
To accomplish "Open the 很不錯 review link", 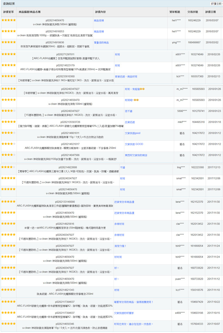I will click(129, 111).
